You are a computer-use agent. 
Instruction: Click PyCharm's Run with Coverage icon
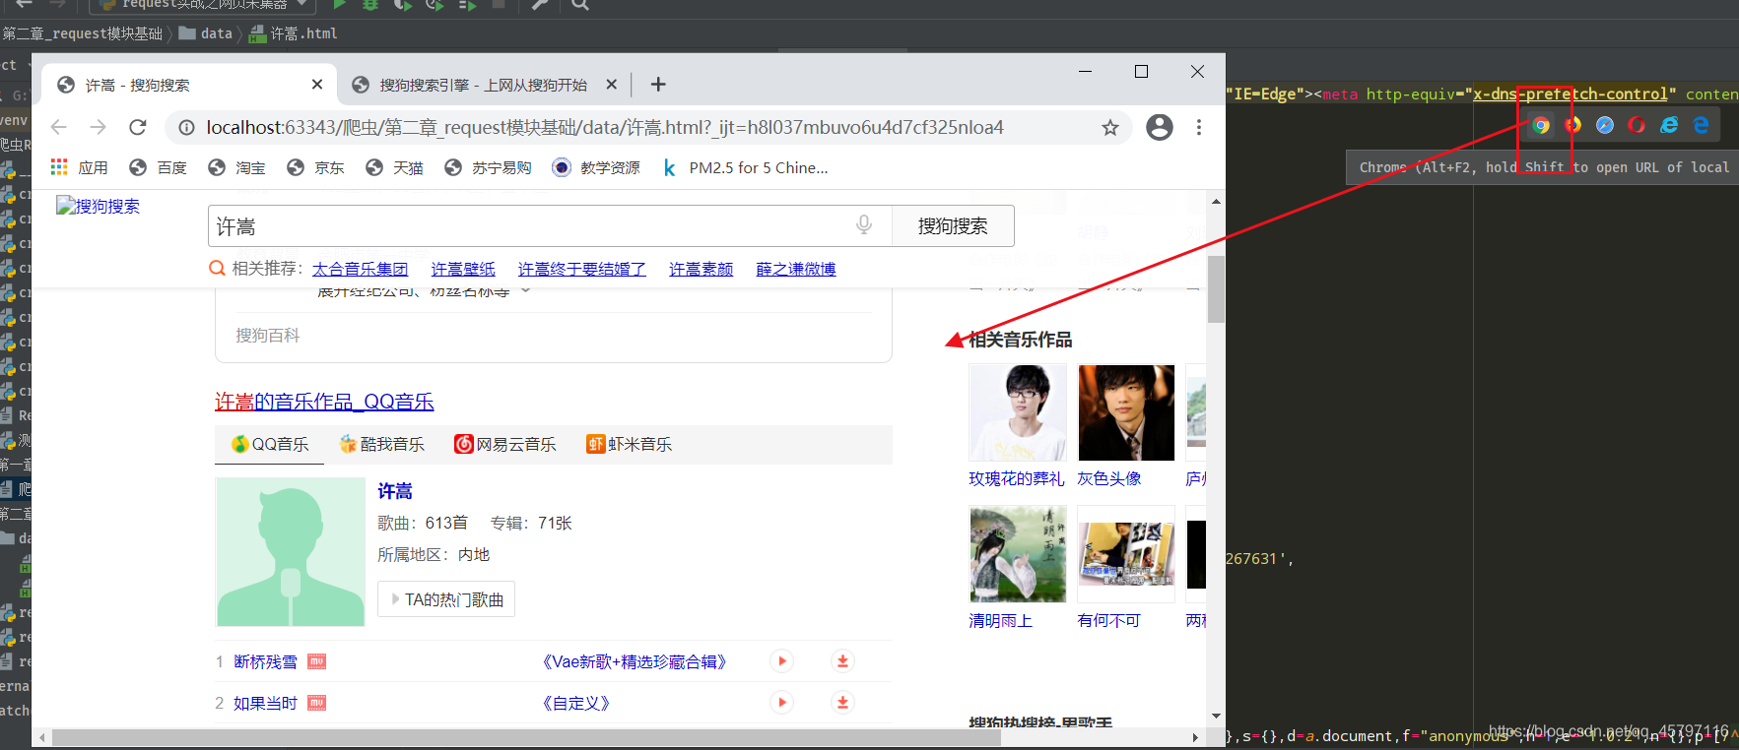pos(403,4)
